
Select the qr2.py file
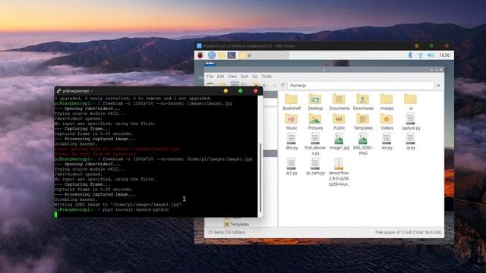point(292,167)
